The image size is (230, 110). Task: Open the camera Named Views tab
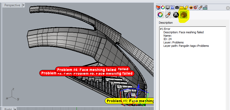coord(177,8)
